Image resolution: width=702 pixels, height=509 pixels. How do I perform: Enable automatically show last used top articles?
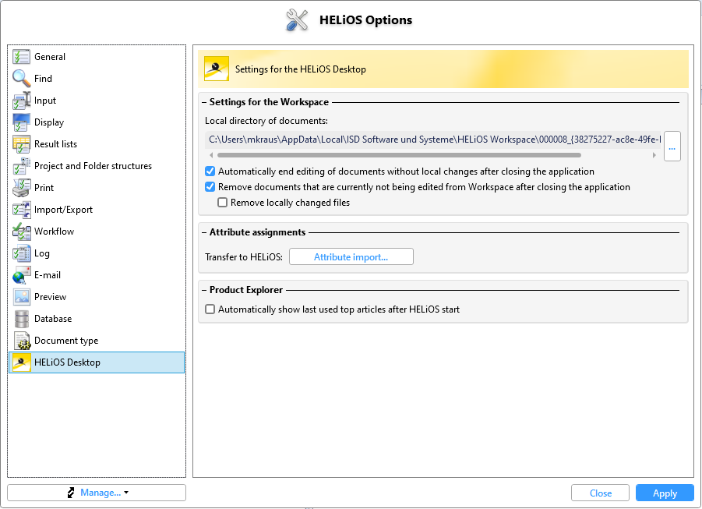pos(210,309)
